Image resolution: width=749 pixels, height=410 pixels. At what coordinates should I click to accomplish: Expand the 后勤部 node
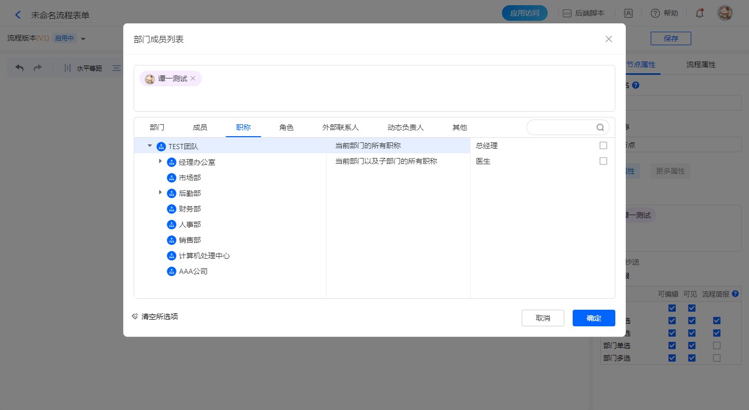tap(160, 193)
